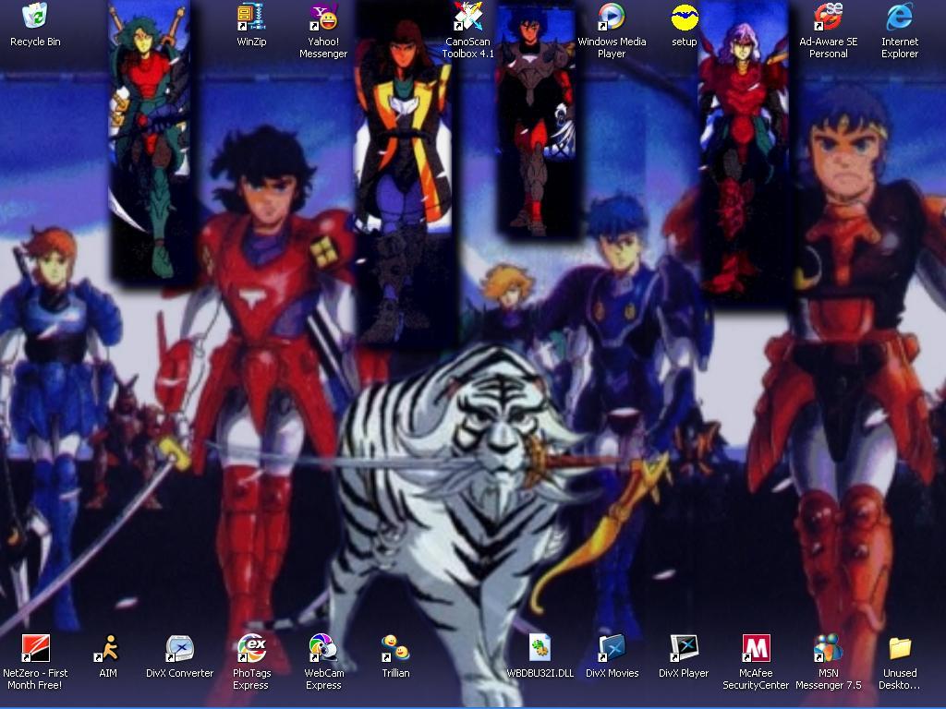
Task: Launch Yahoo! Messenger shortcut
Action: [x=323, y=17]
